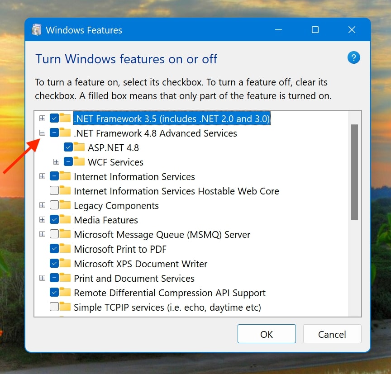The height and width of the screenshot is (374, 391).
Task: Click the Media Features folder icon
Action: point(65,220)
